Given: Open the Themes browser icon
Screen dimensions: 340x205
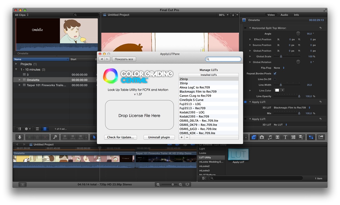Looking at the screenshot, I should (301, 137).
